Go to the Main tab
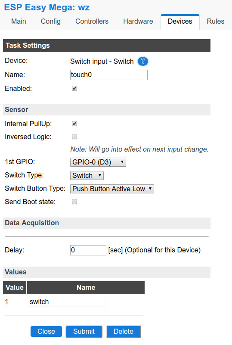The width and height of the screenshot is (232, 345). (x=19, y=22)
